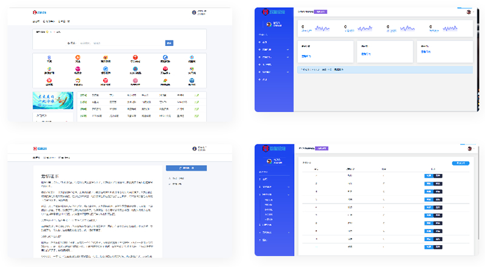Click the blue edit button in the first table row
The height and width of the screenshot is (267, 485).
pos(428,176)
